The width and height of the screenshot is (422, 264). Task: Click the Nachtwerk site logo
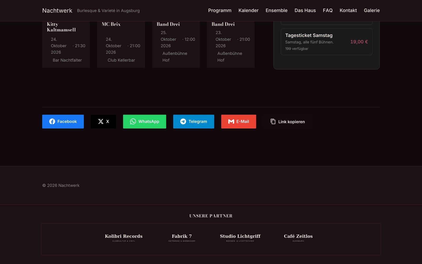click(x=57, y=11)
